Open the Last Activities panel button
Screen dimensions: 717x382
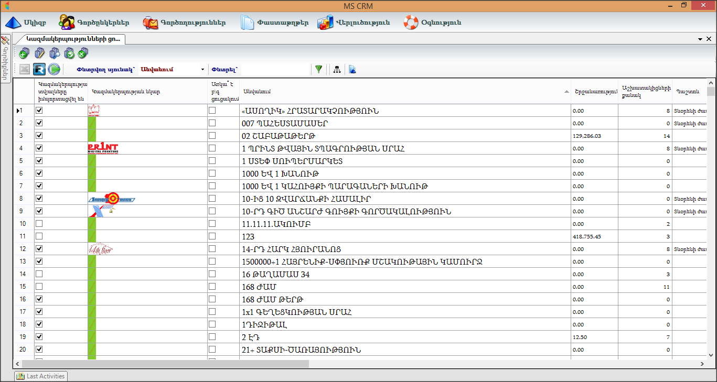coord(41,376)
